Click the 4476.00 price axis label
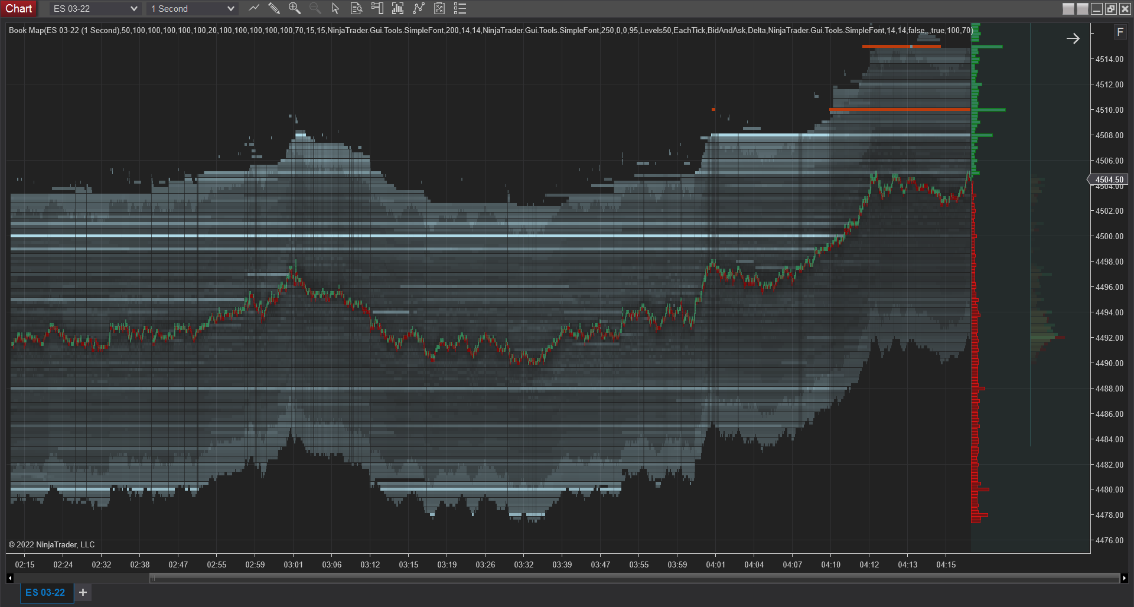This screenshot has height=607, width=1134. pos(1109,540)
